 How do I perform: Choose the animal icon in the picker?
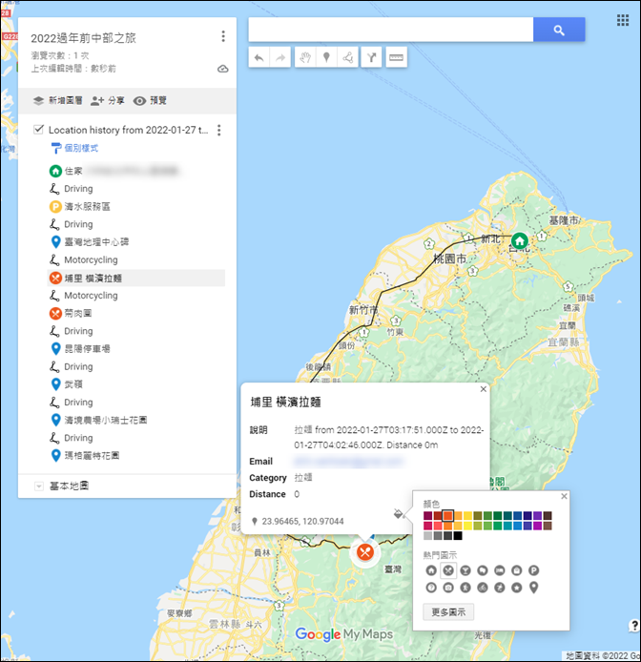click(x=483, y=570)
